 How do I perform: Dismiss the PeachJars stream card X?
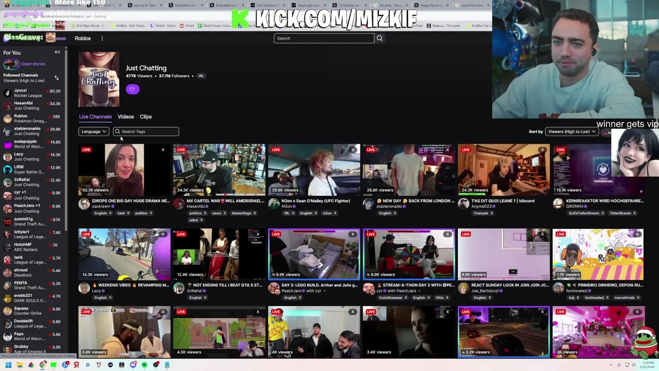(x=353, y=234)
